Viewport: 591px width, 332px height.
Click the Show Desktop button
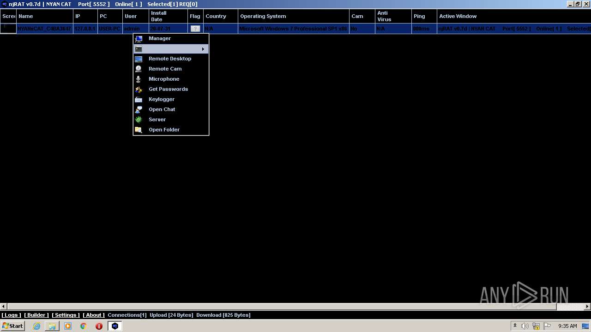click(x=586, y=326)
